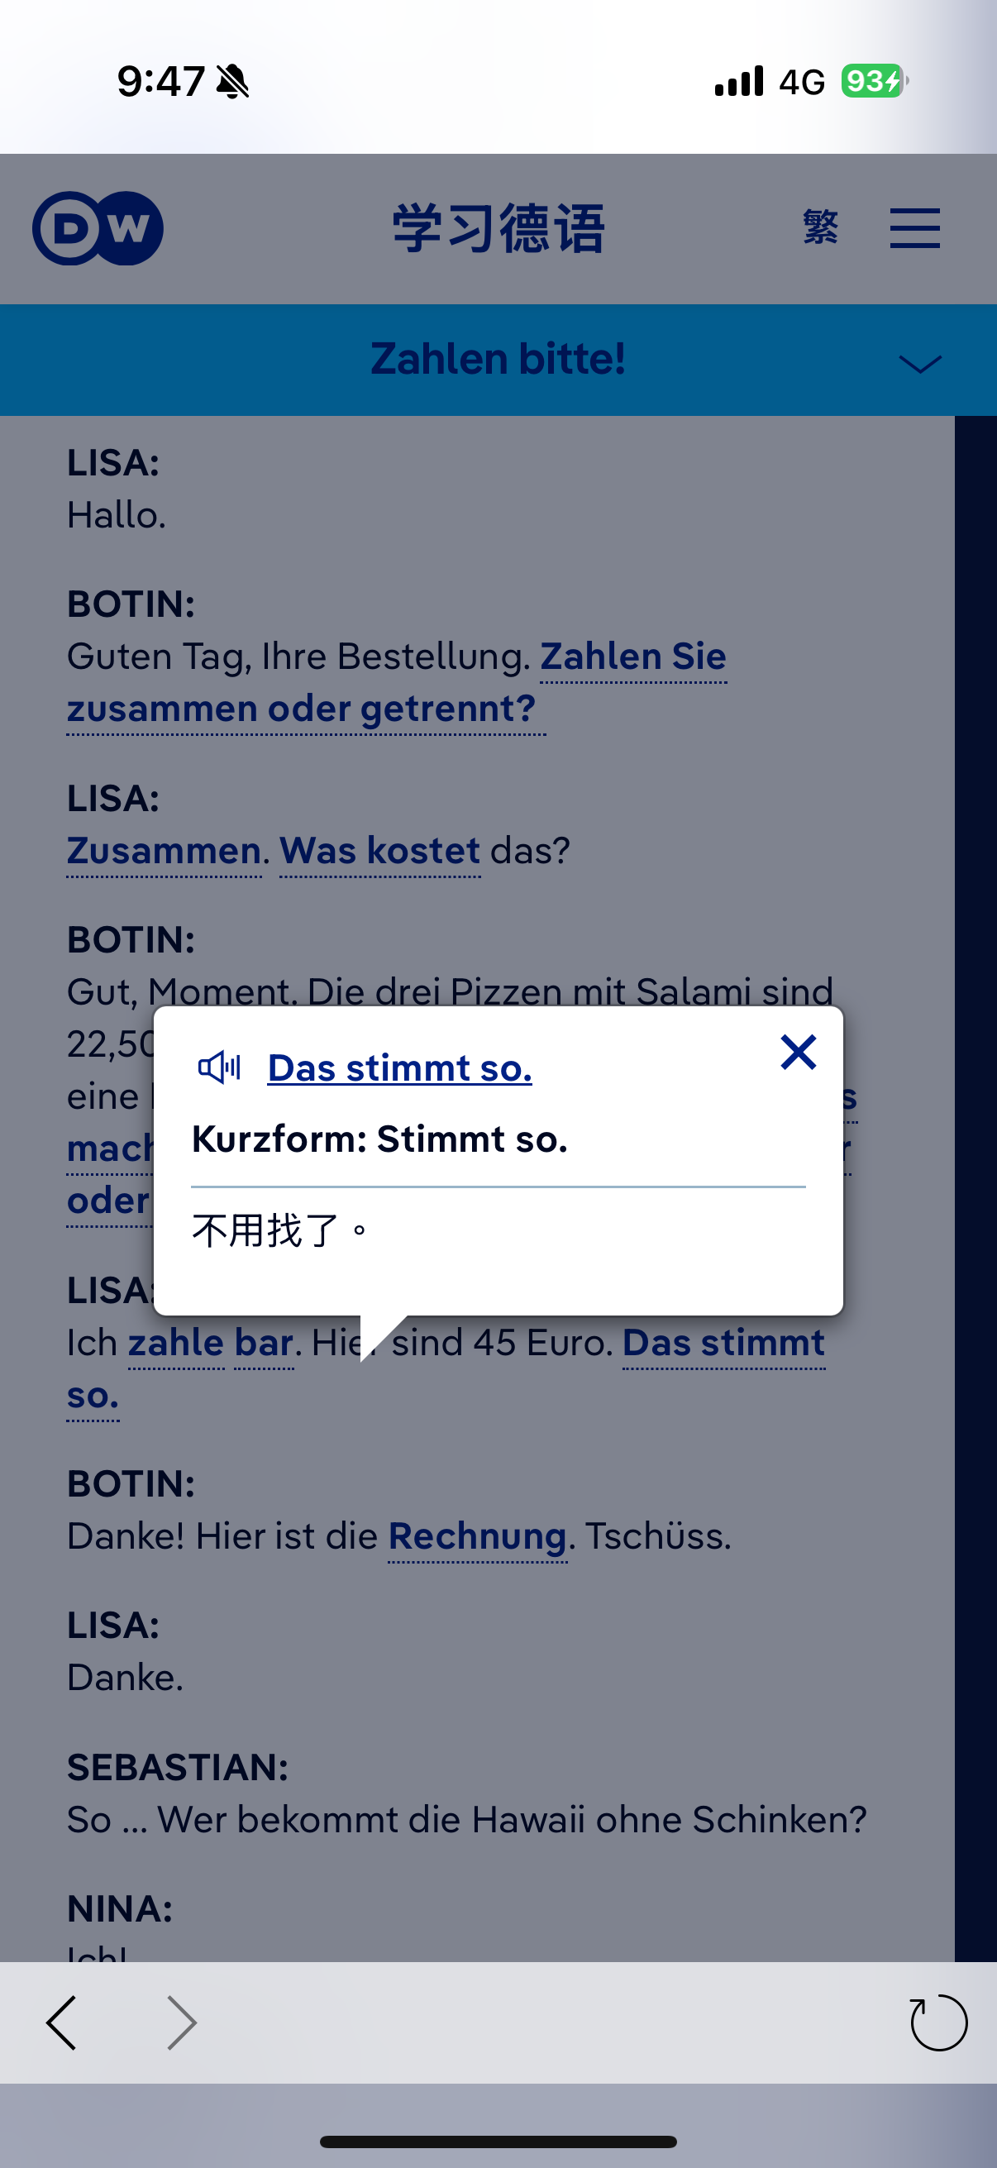Open the DW logo homepage

tap(98, 228)
